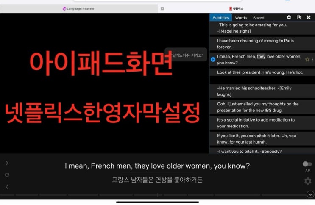The width and height of the screenshot is (315, 205).
Task: Play the highlighted 'French men' subtitle line
Action: click(213, 59)
